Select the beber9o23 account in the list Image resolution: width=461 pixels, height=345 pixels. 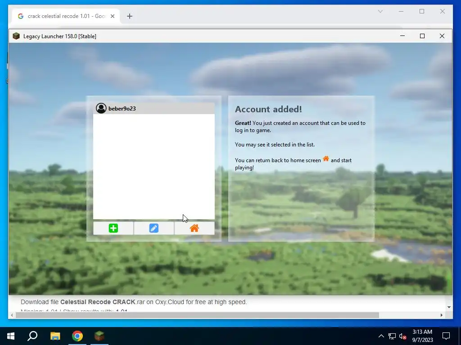point(154,109)
